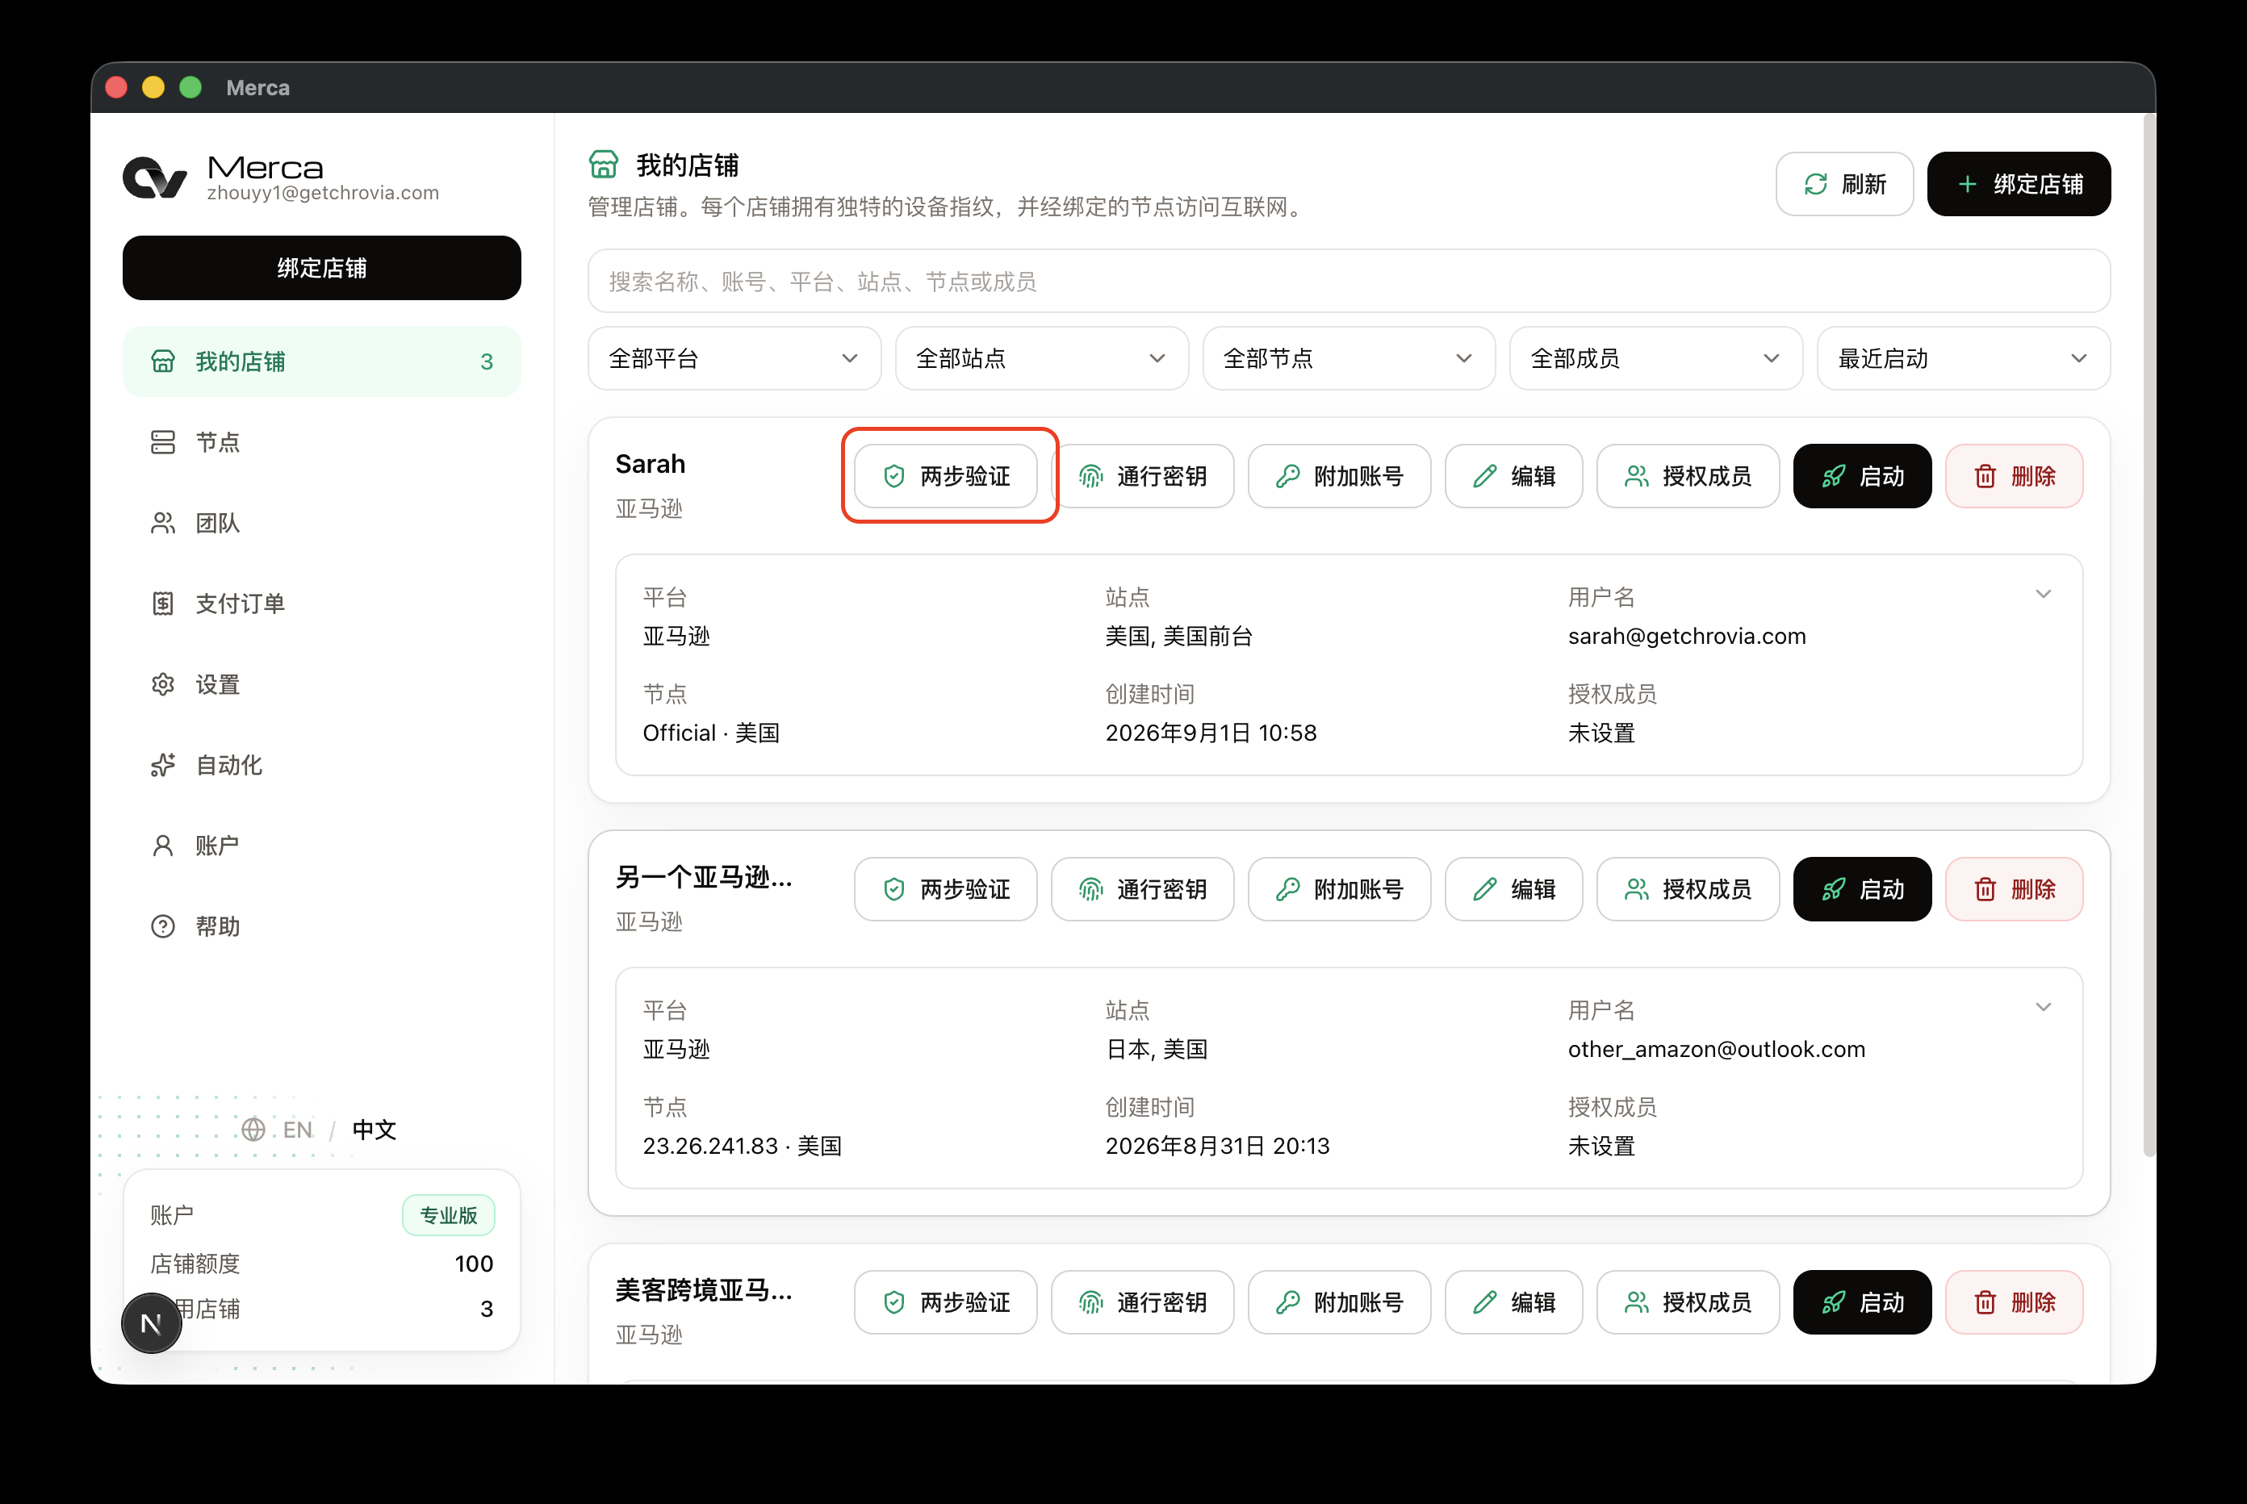
Task: Click account email zhouyy1@getchrovia.com
Action: click(322, 193)
